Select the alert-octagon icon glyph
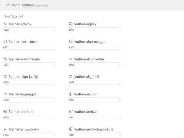184x138 pixels. coord(71,42)
